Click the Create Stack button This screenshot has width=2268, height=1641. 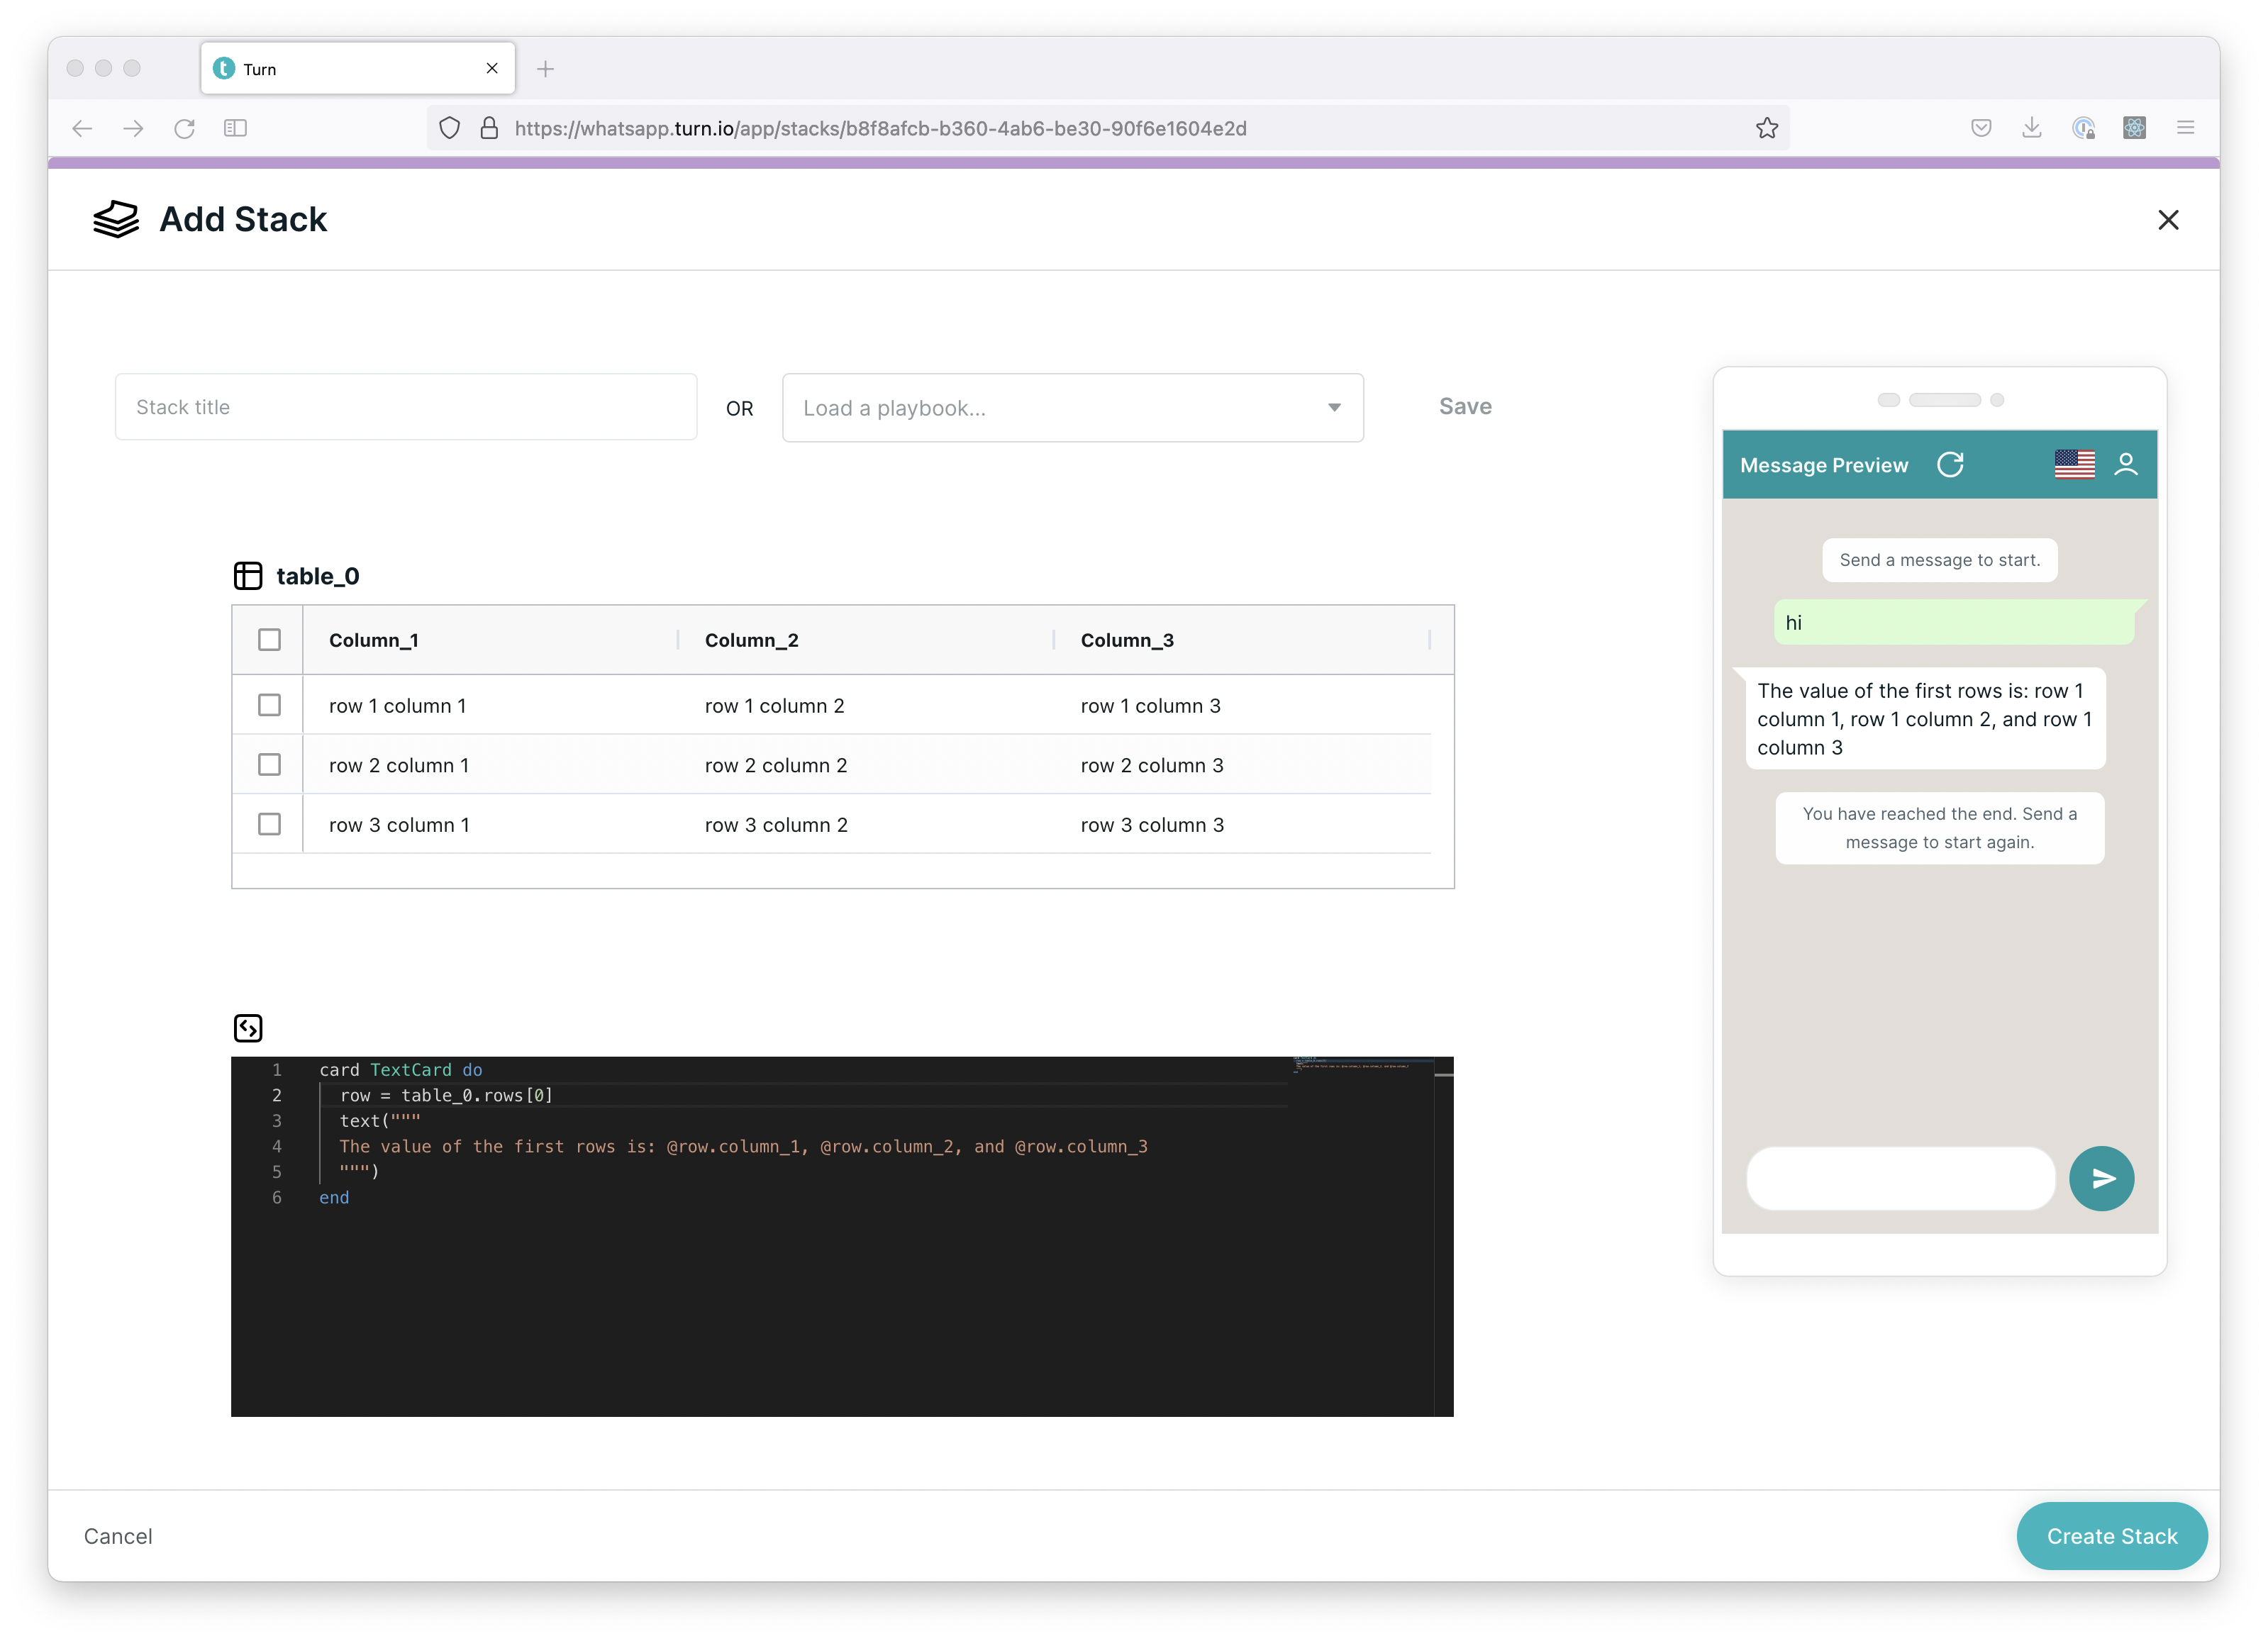(x=2111, y=1536)
